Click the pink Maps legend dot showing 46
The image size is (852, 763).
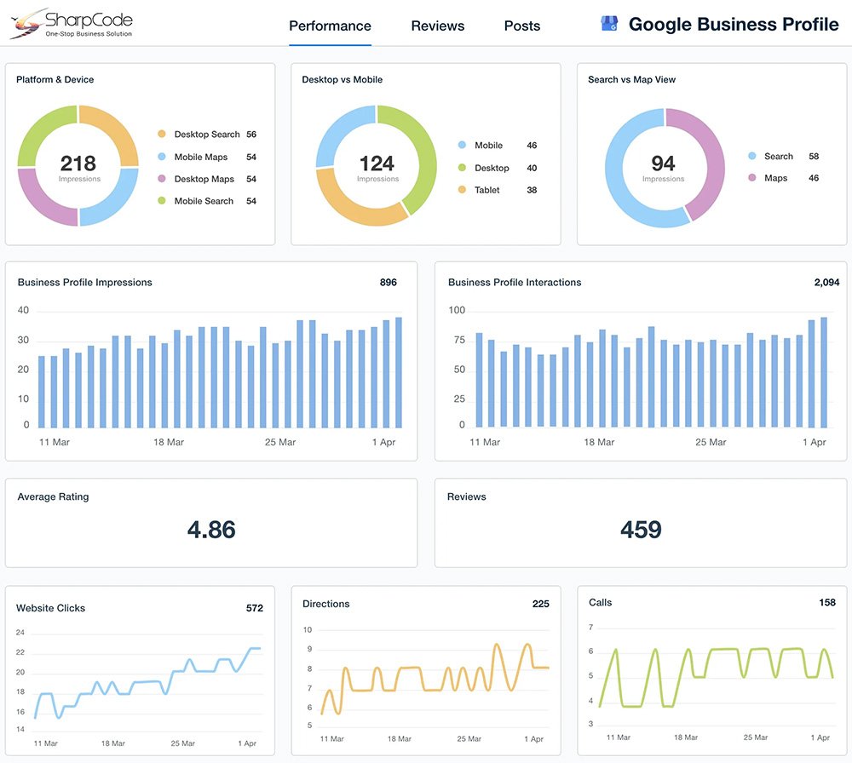(751, 179)
